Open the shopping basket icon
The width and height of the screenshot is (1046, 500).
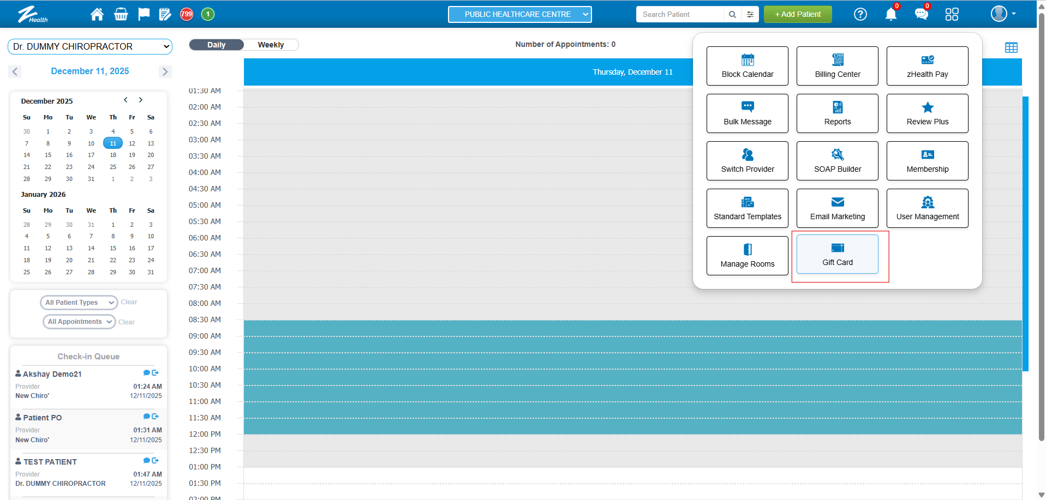[121, 14]
